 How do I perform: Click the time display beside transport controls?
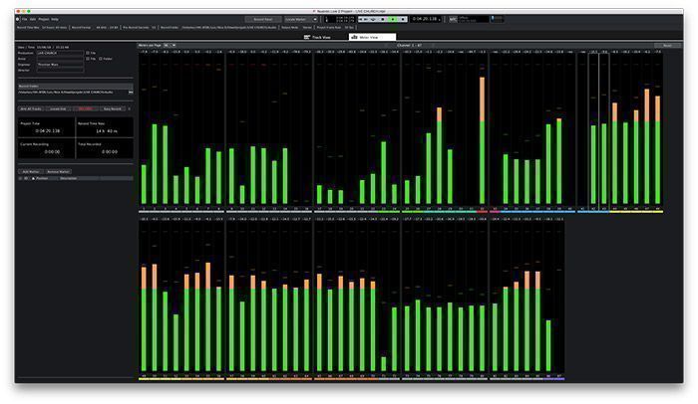(427, 19)
